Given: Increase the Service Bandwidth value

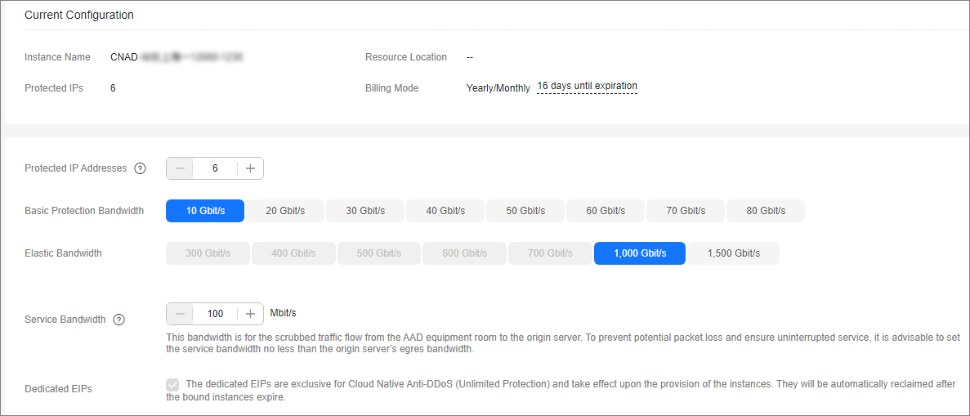Looking at the screenshot, I should [250, 314].
